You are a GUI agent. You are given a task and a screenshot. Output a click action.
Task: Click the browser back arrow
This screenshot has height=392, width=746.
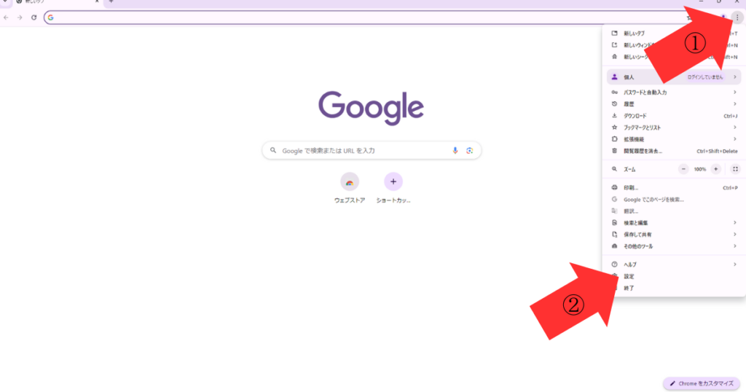coord(6,17)
